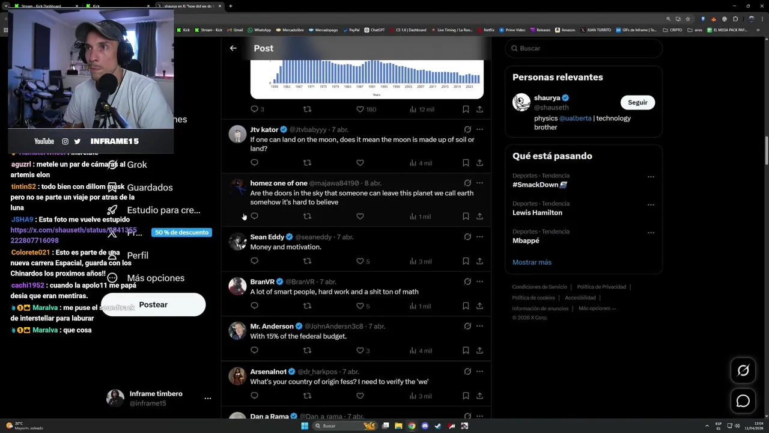Bookmark homez one of one's comment
769x433 pixels.
pyautogui.click(x=466, y=216)
